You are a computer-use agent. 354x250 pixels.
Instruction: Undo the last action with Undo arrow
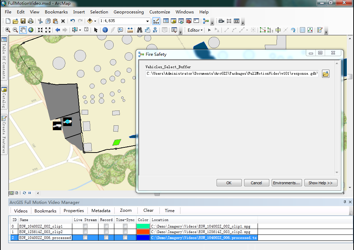tap(72, 21)
